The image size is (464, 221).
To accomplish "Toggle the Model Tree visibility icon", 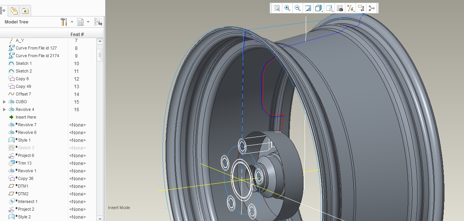I will tap(98, 22).
